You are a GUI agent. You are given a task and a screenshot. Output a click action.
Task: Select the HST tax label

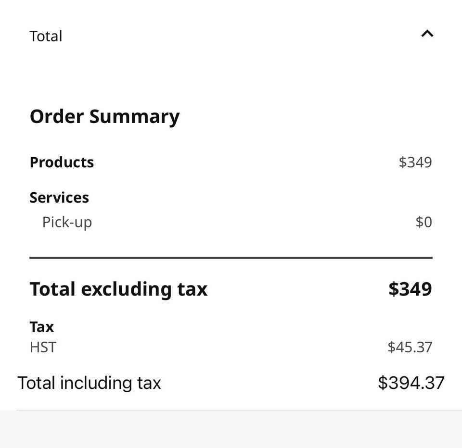43,347
